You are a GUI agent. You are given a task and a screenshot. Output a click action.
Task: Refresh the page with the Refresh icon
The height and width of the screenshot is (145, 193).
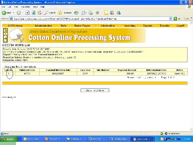tap(34, 13)
